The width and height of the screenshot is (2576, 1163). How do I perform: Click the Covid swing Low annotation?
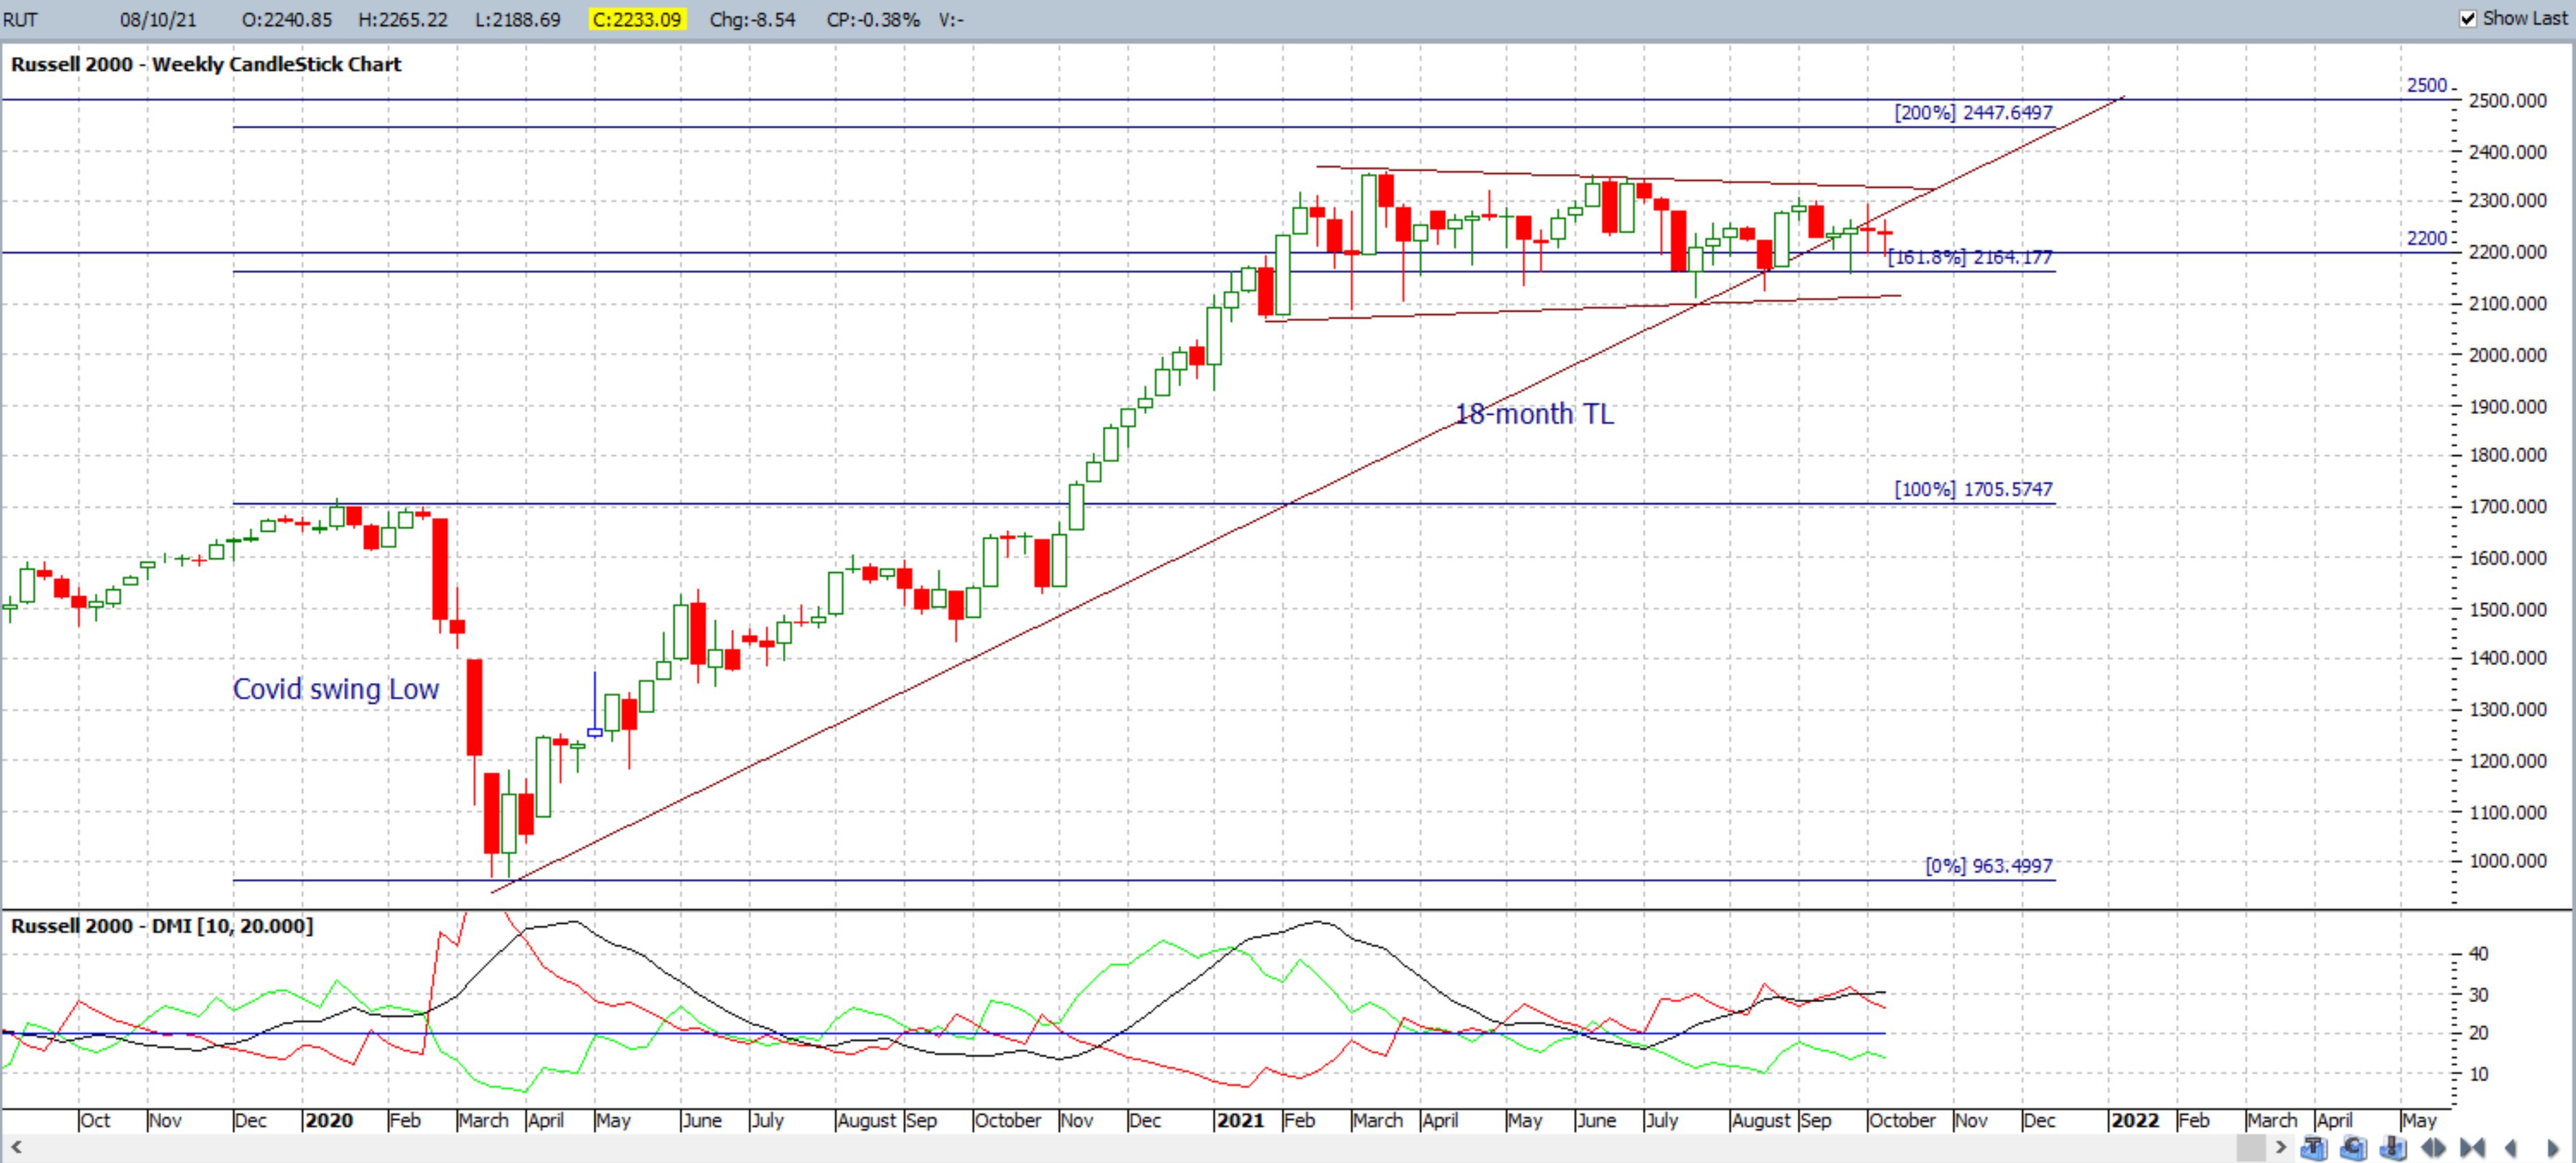(x=336, y=689)
